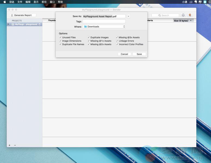Expand the save dialog with chevron button
Image resolution: width=211 pixels, height=163 pixels.
pos(129,16)
